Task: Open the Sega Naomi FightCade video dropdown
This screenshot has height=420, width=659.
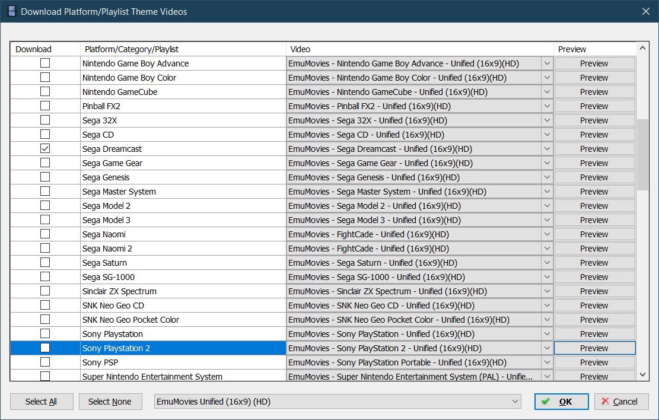Action: click(547, 234)
